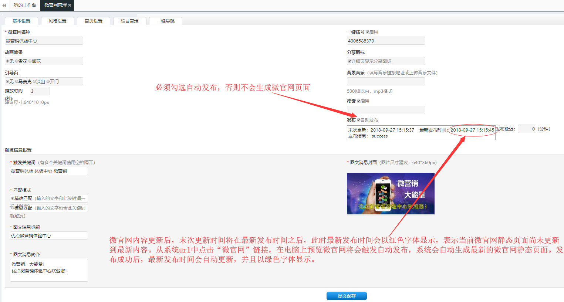Image resolution: width=564 pixels, height=302 pixels.
Task: Select 无 for 动画效果
Action: pyautogui.click(x=7, y=61)
